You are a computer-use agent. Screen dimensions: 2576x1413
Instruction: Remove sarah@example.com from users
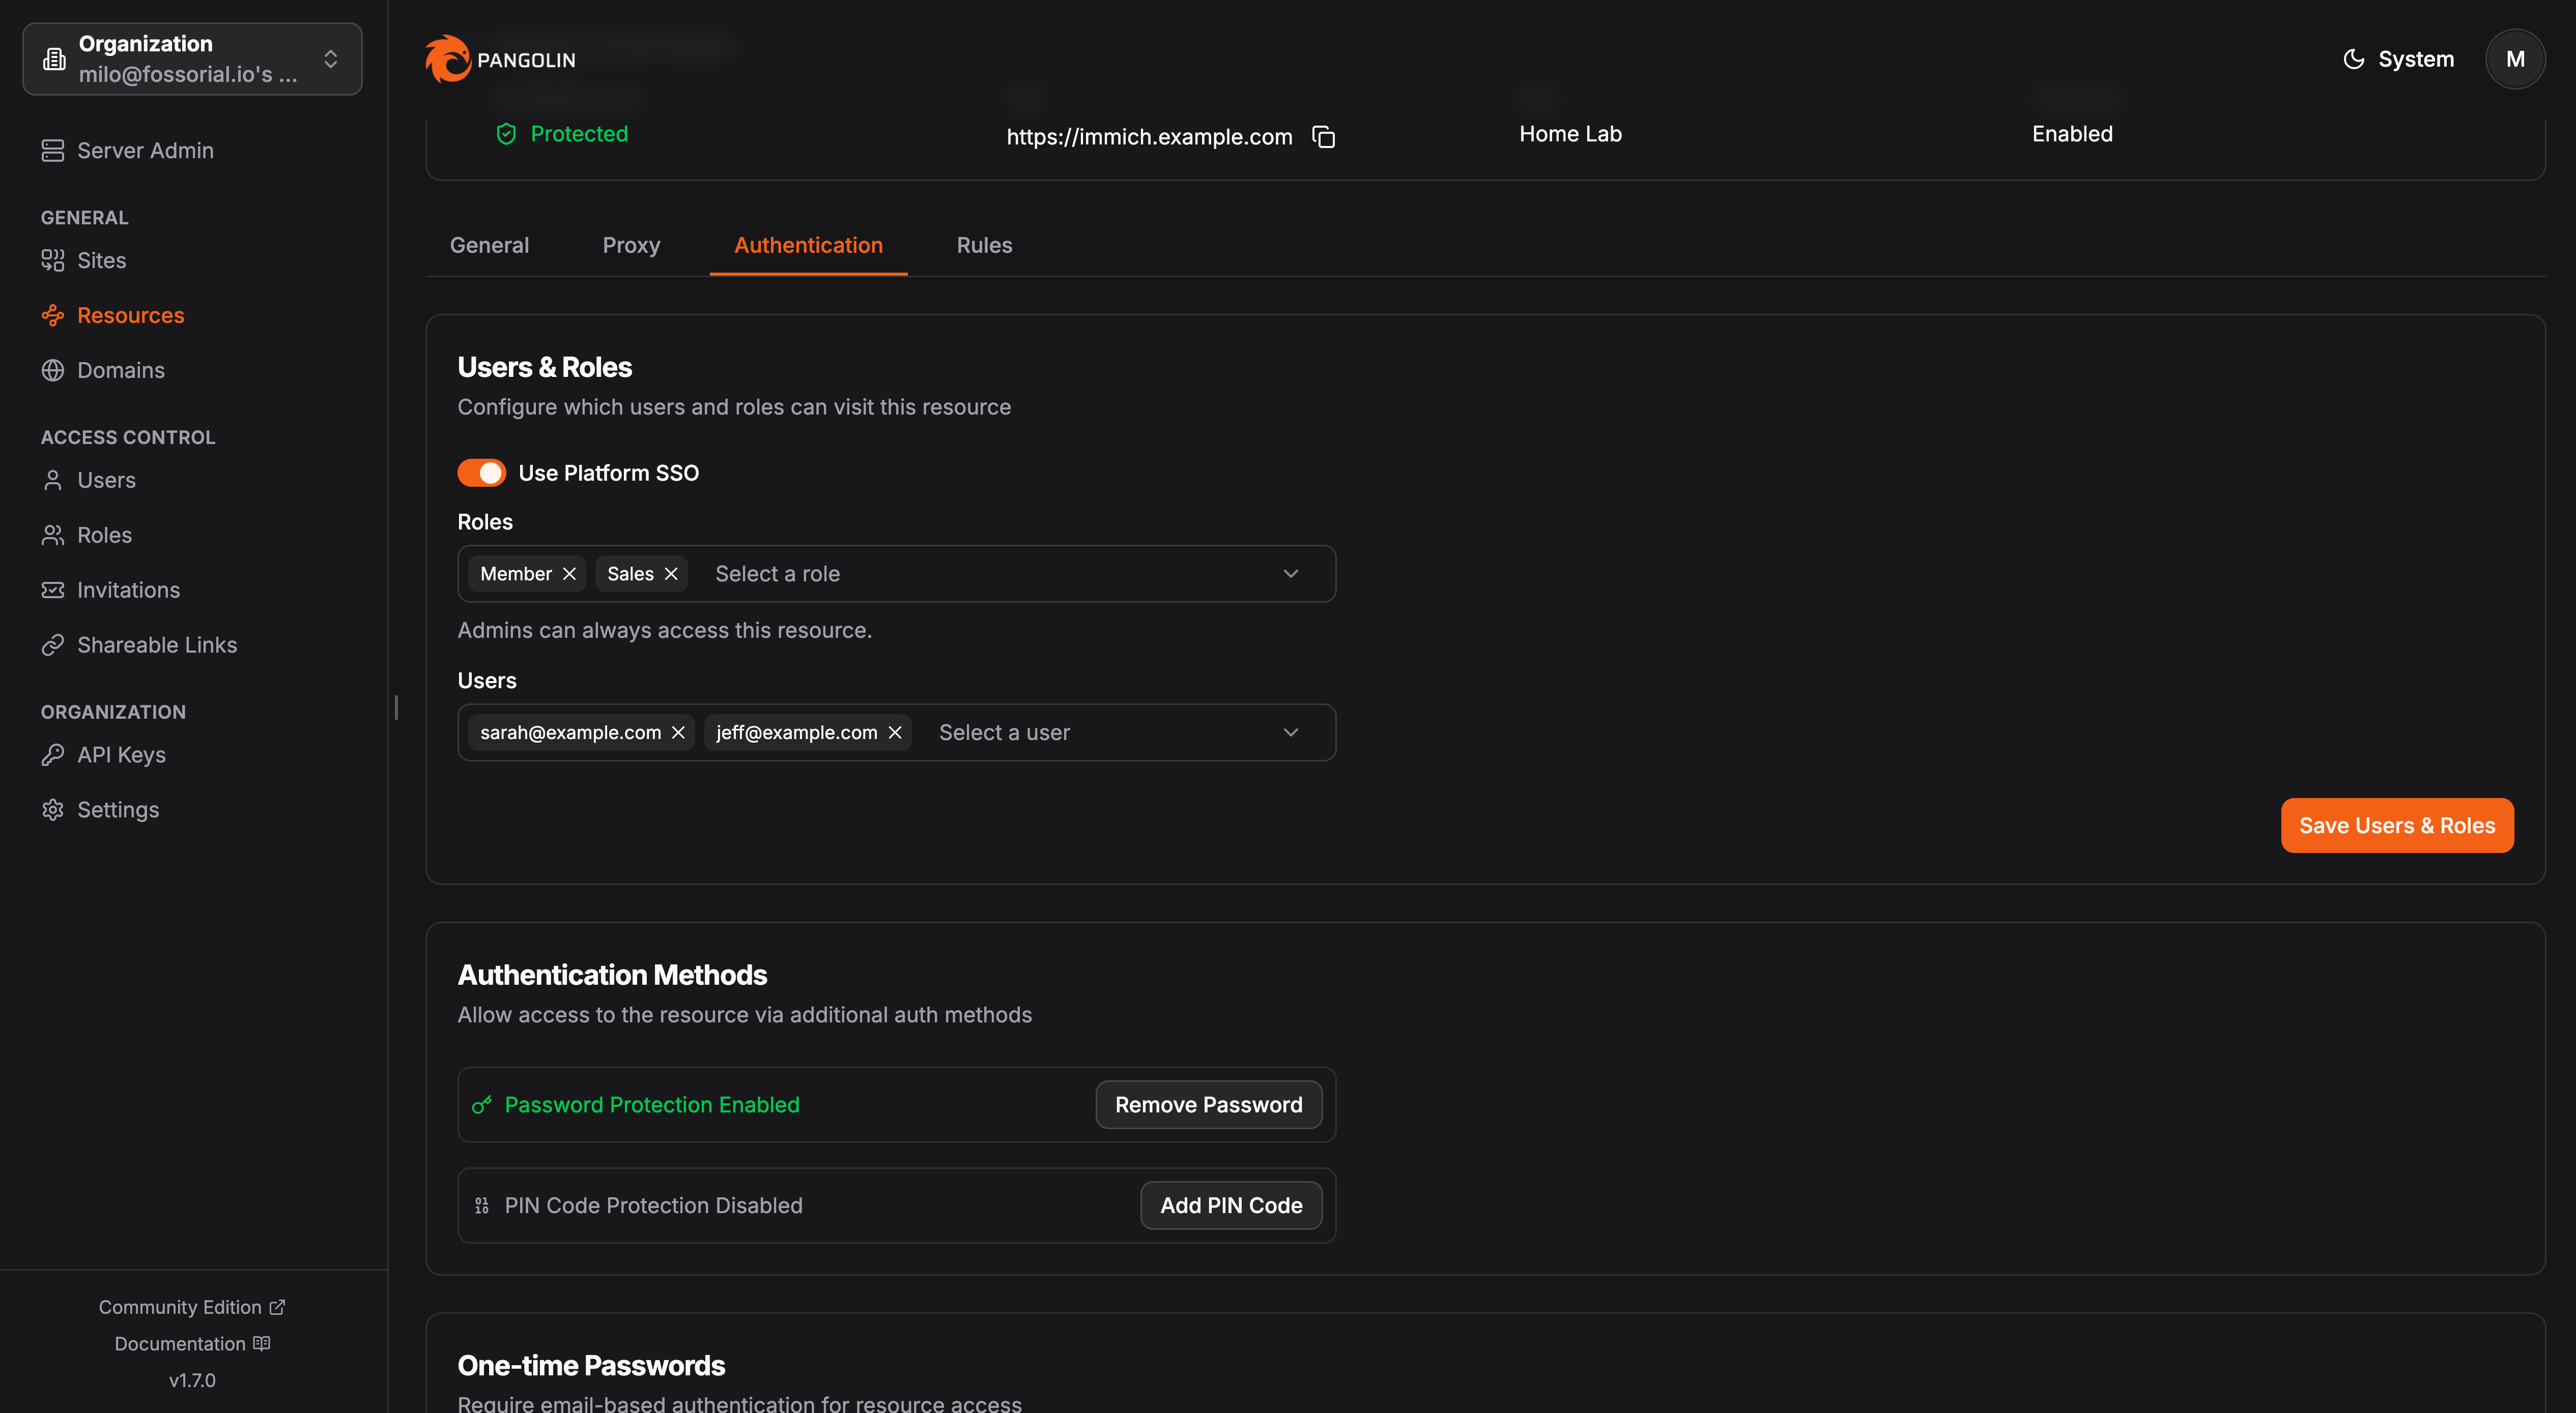click(x=678, y=732)
